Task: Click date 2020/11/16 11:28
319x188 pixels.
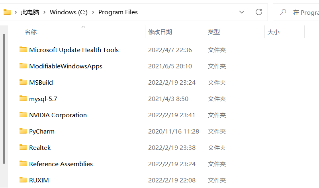Action: click(x=174, y=131)
